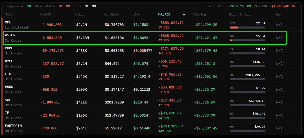
Task: Click XPL's liquidation distance bar
Action: pos(247,27)
